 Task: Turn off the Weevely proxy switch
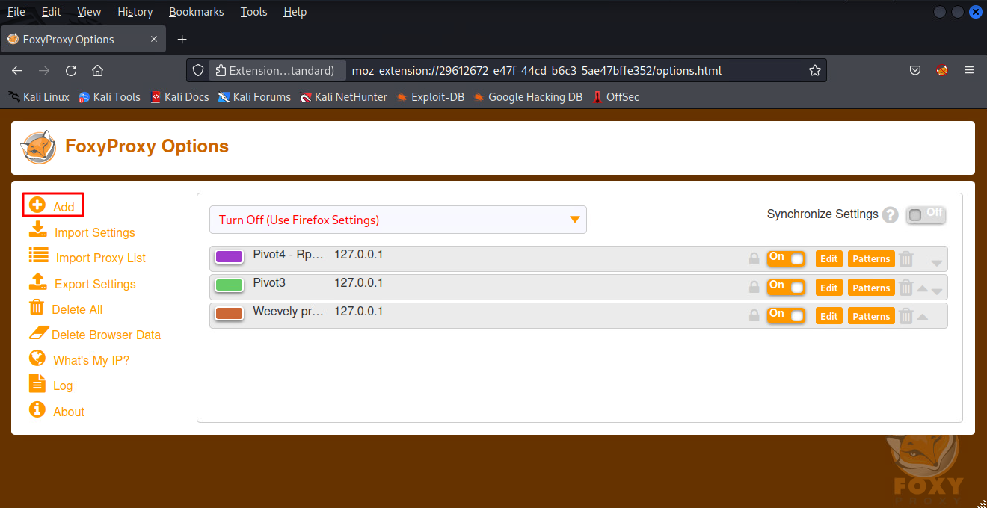pyautogui.click(x=786, y=316)
